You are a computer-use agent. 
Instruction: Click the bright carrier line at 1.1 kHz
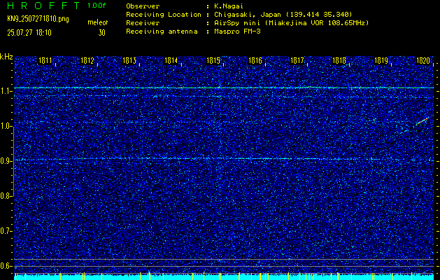tap(224, 88)
